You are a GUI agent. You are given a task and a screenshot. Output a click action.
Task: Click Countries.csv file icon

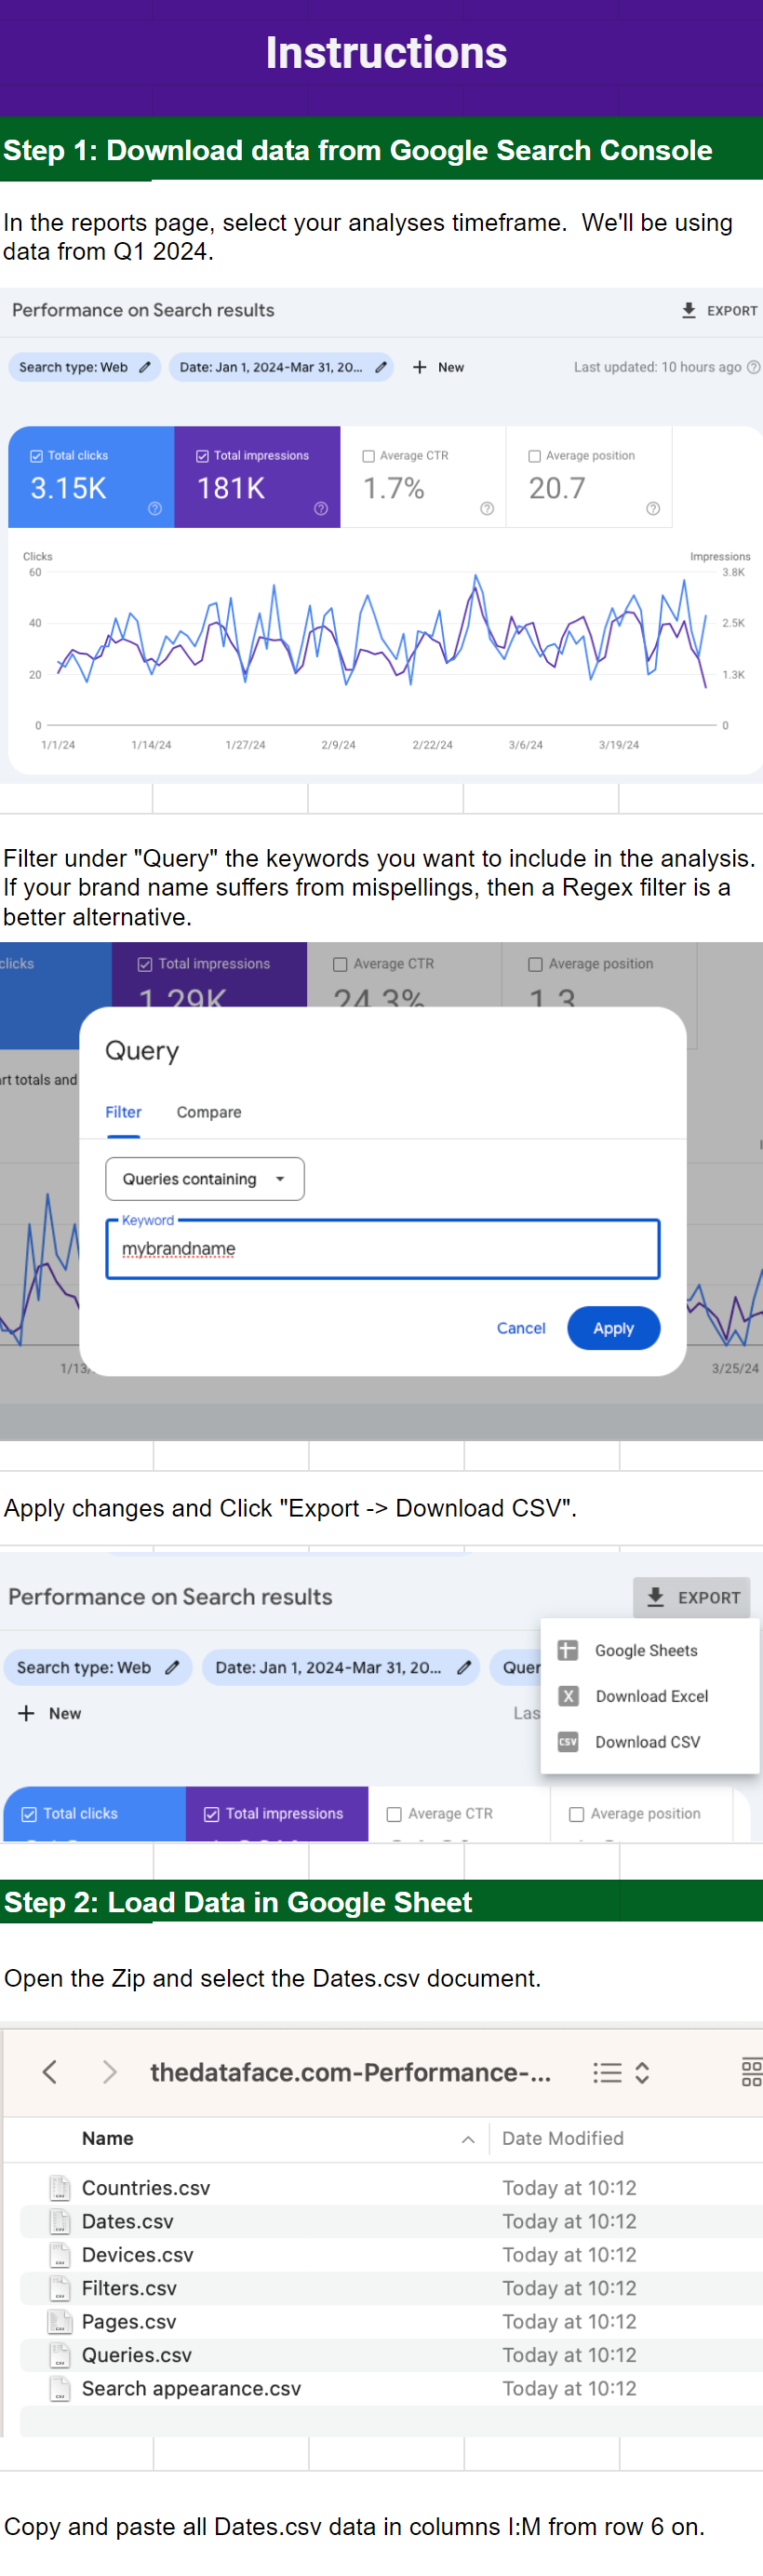(60, 2188)
